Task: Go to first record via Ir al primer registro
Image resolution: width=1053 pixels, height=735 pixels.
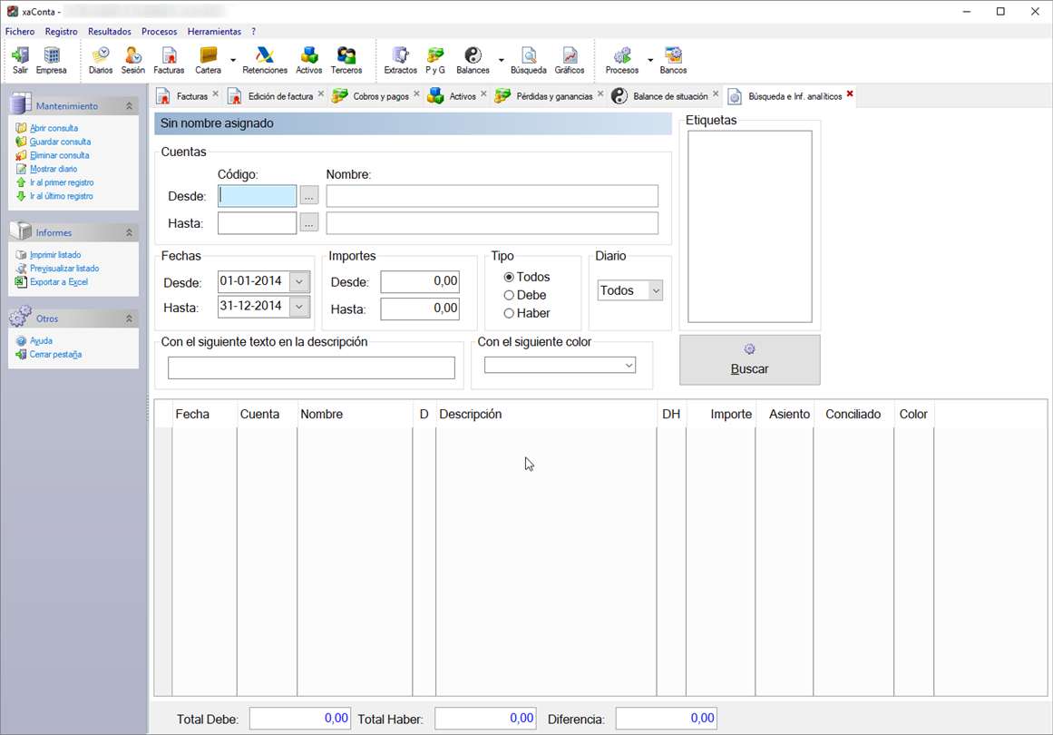Action: (62, 182)
